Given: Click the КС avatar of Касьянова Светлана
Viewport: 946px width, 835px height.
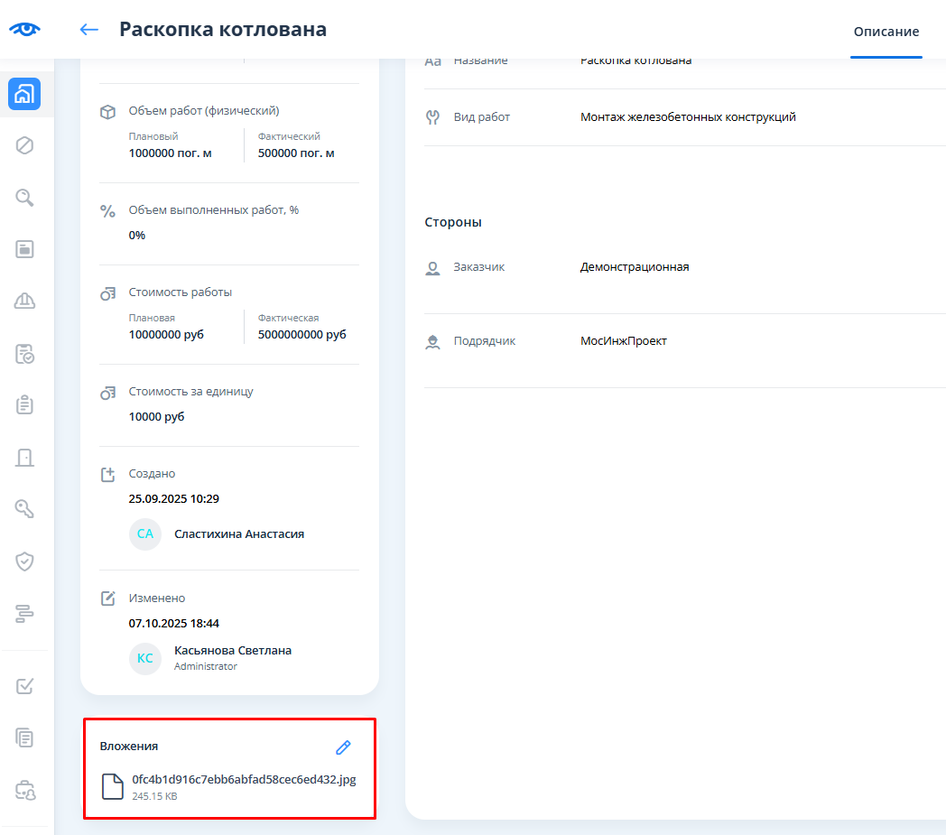Looking at the screenshot, I should (144, 658).
